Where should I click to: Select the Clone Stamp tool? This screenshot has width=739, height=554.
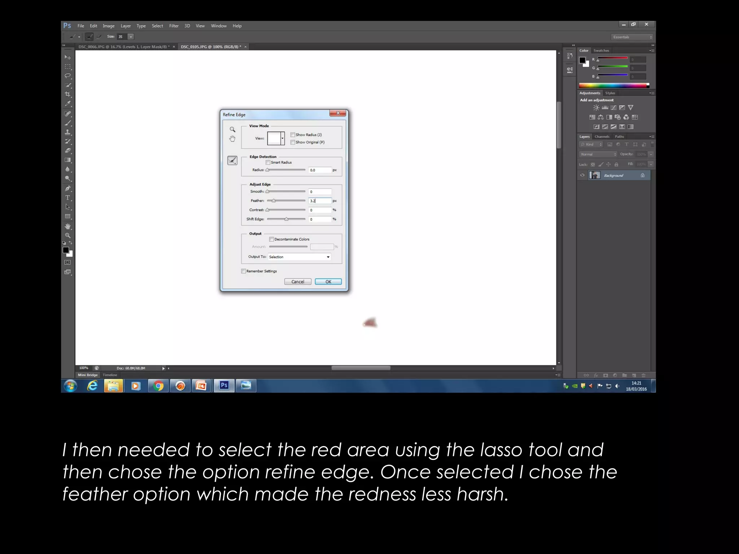(x=67, y=132)
